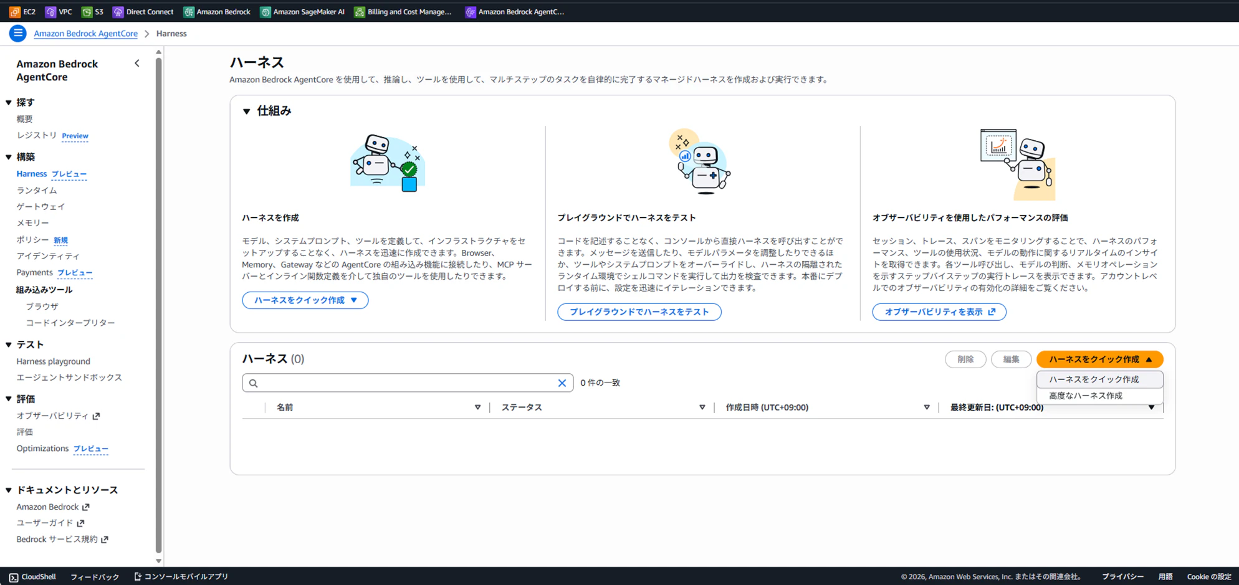1239x585 pixels.
Task: Select 高度なハーネス作成 from the open menu
Action: pyautogui.click(x=1100, y=396)
